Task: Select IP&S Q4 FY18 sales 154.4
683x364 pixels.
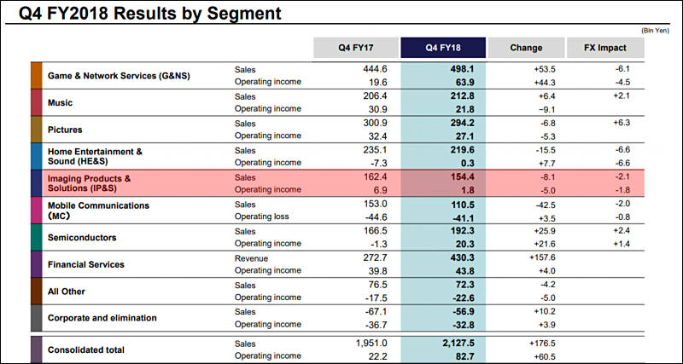Action: [x=461, y=177]
